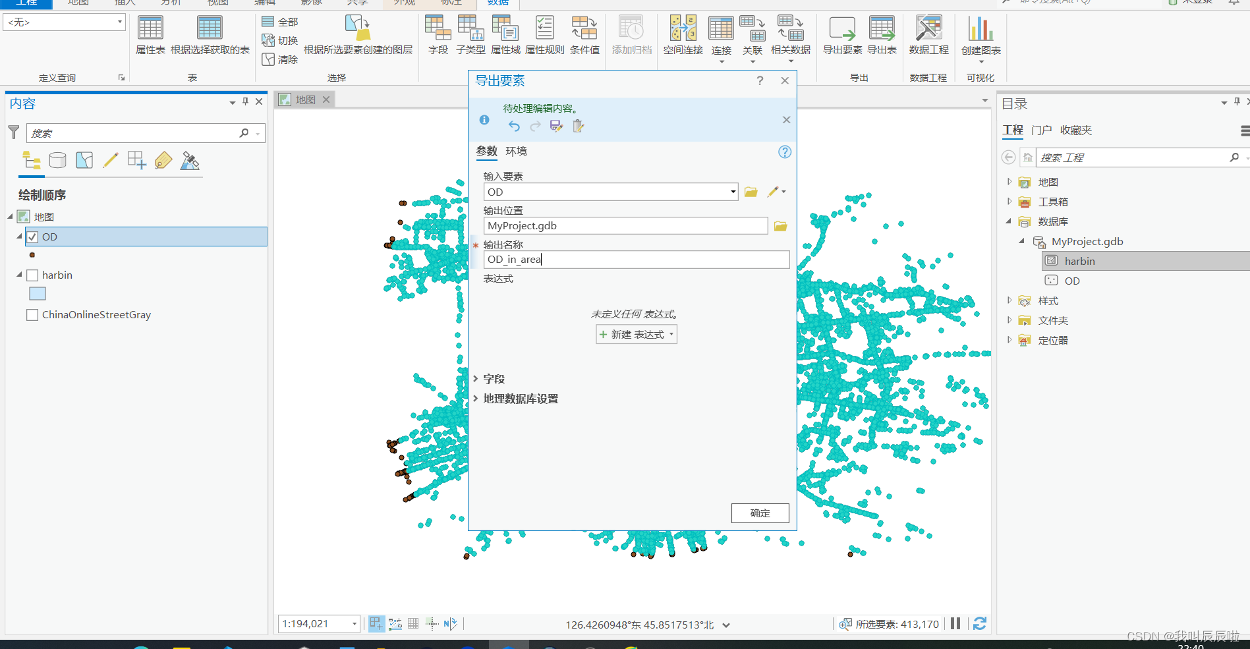This screenshot has width=1250, height=649.
Task: Browse for input features folder icon
Action: pyautogui.click(x=751, y=192)
